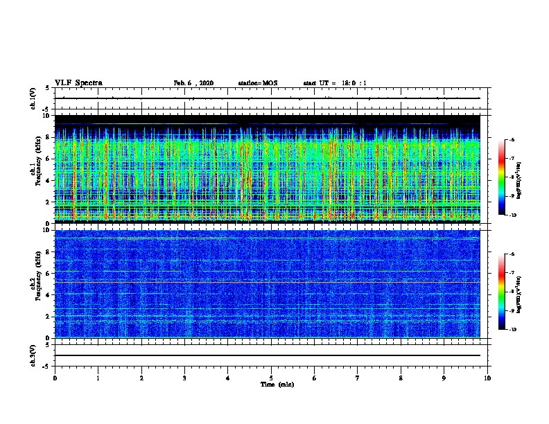549x424 pixels.
Task: Click the orange 5 kHz line in ch.2 spectrogram
Action: (x=267, y=282)
